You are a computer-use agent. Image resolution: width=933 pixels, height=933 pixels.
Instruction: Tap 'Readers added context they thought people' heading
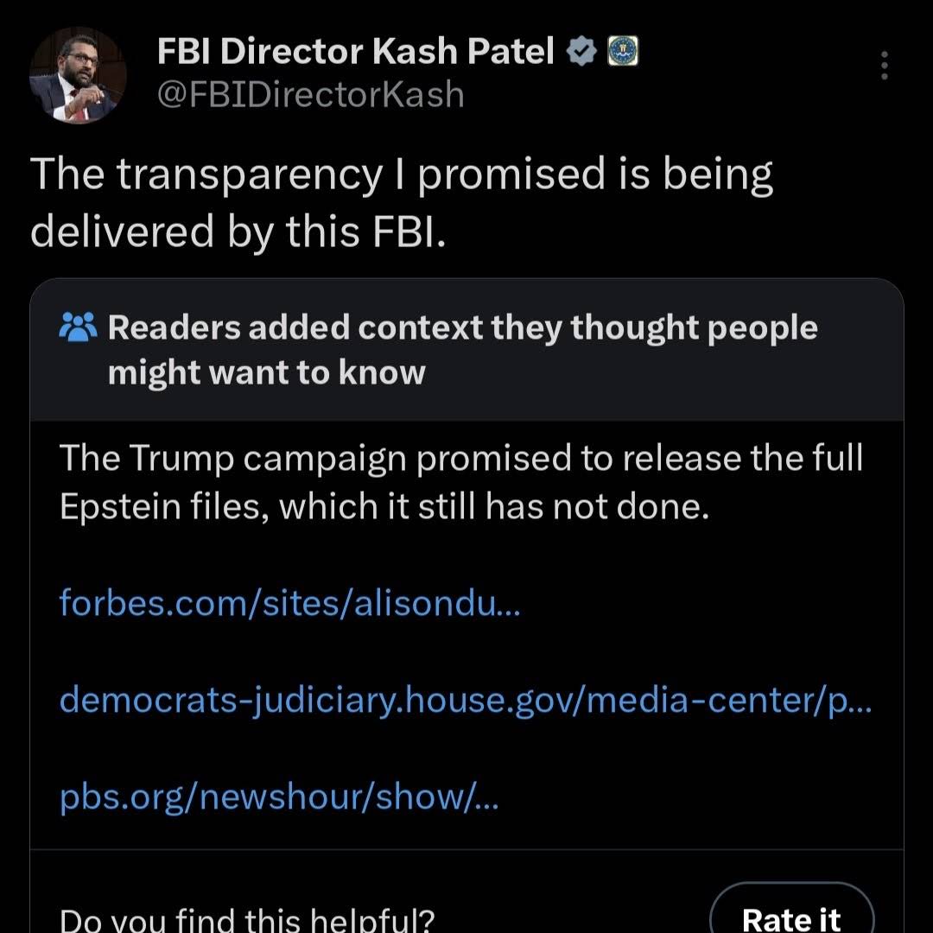[463, 327]
